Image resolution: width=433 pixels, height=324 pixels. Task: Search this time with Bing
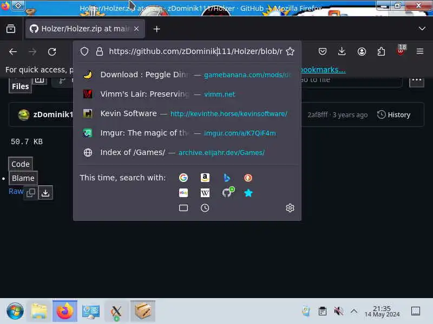point(226,178)
